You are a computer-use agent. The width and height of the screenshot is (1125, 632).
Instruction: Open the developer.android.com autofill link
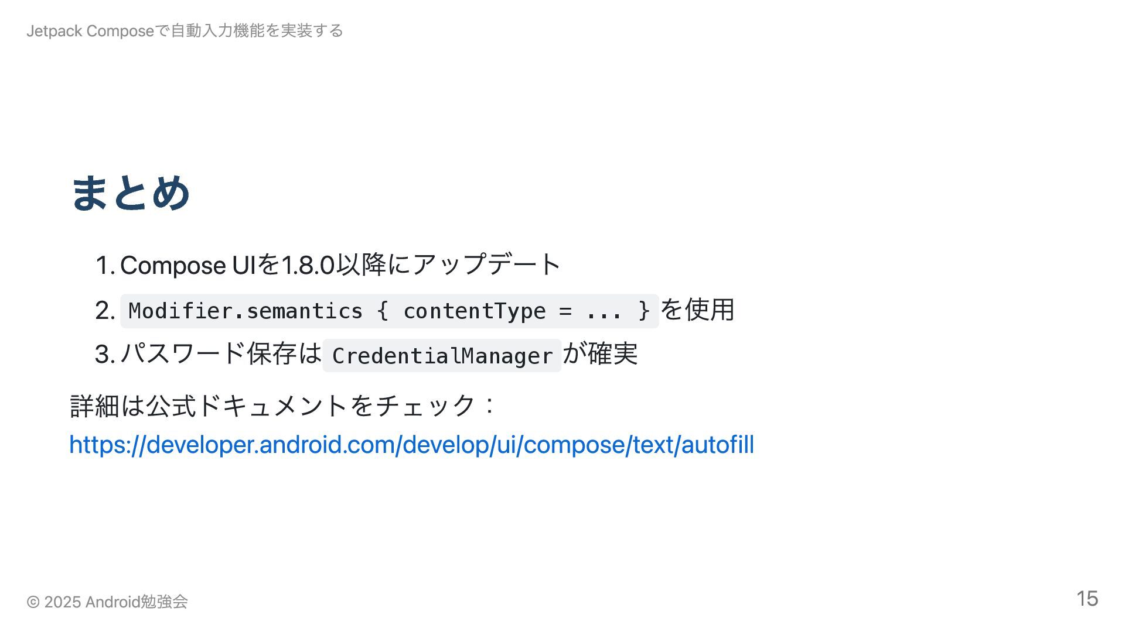coord(411,445)
